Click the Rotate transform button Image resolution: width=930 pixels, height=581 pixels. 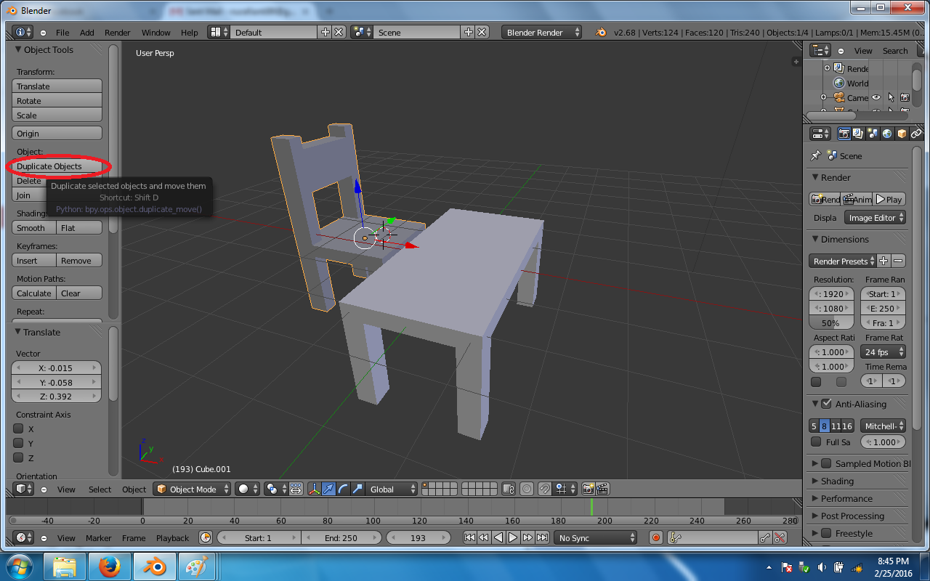point(57,101)
